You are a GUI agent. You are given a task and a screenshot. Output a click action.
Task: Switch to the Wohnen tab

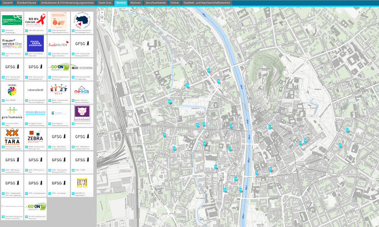click(x=136, y=3)
